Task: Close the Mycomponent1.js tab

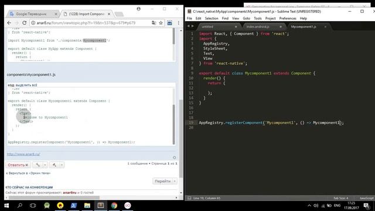Action: tap(325, 27)
